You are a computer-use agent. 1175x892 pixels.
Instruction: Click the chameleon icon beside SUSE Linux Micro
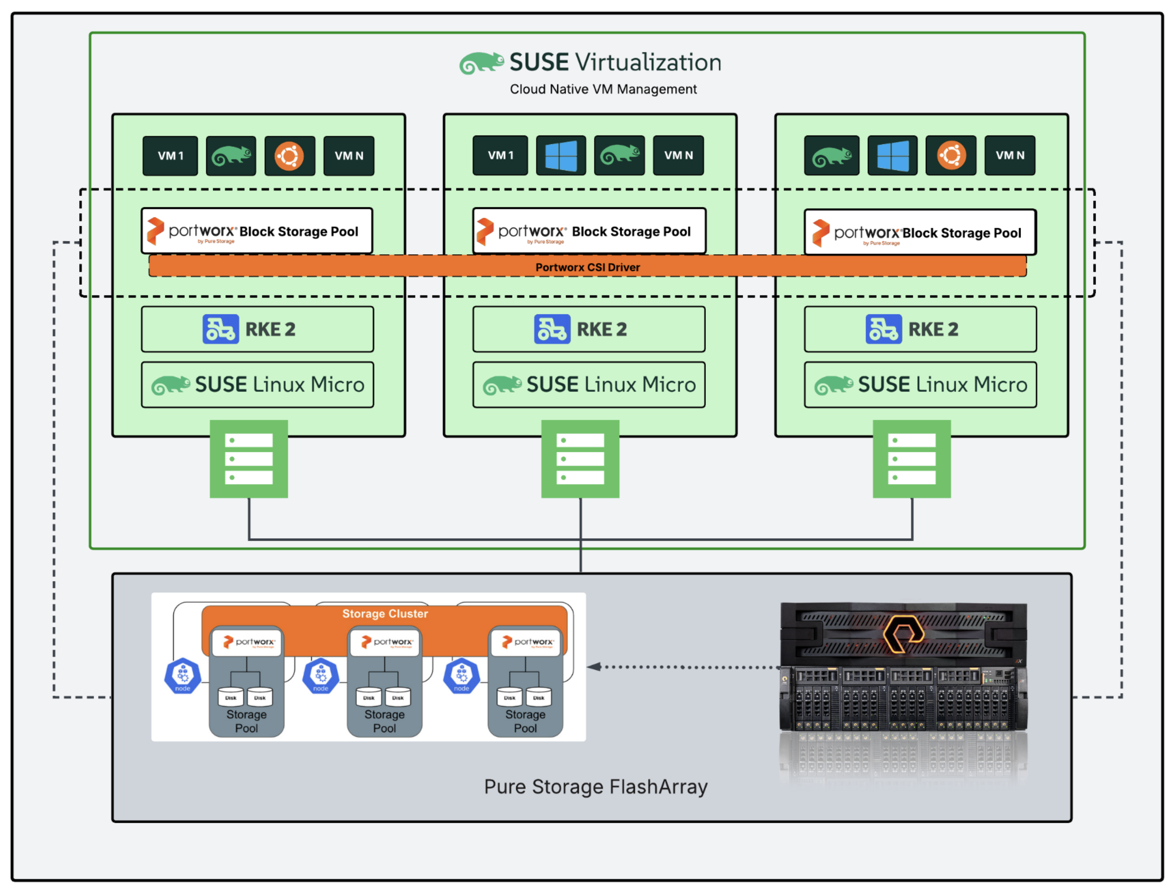(172, 384)
